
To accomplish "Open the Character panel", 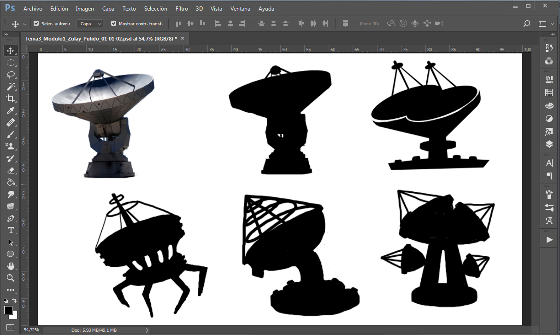I will pos(549,163).
